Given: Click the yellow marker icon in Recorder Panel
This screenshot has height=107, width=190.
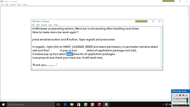Looking at the screenshot, I should 187,95.
